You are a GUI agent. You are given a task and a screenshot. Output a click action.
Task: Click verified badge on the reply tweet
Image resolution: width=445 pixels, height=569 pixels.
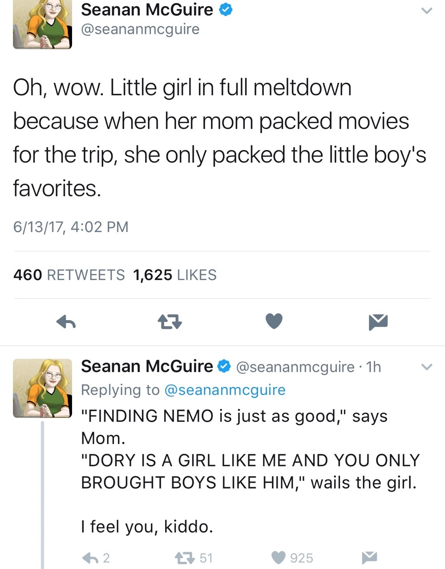224,367
